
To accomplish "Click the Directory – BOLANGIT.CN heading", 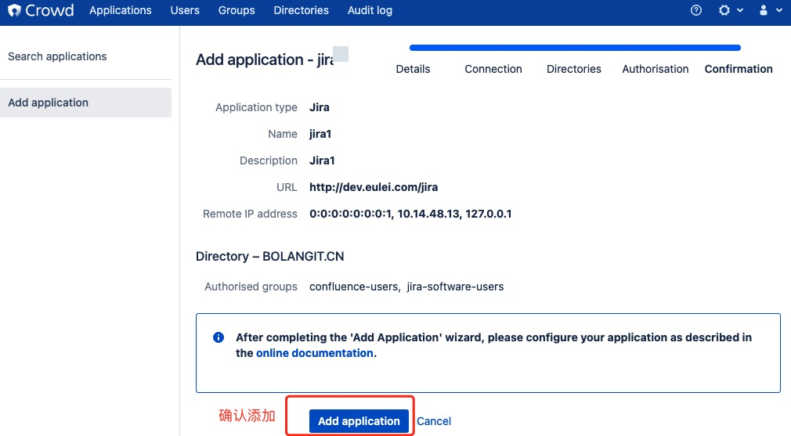I will pos(270,256).
